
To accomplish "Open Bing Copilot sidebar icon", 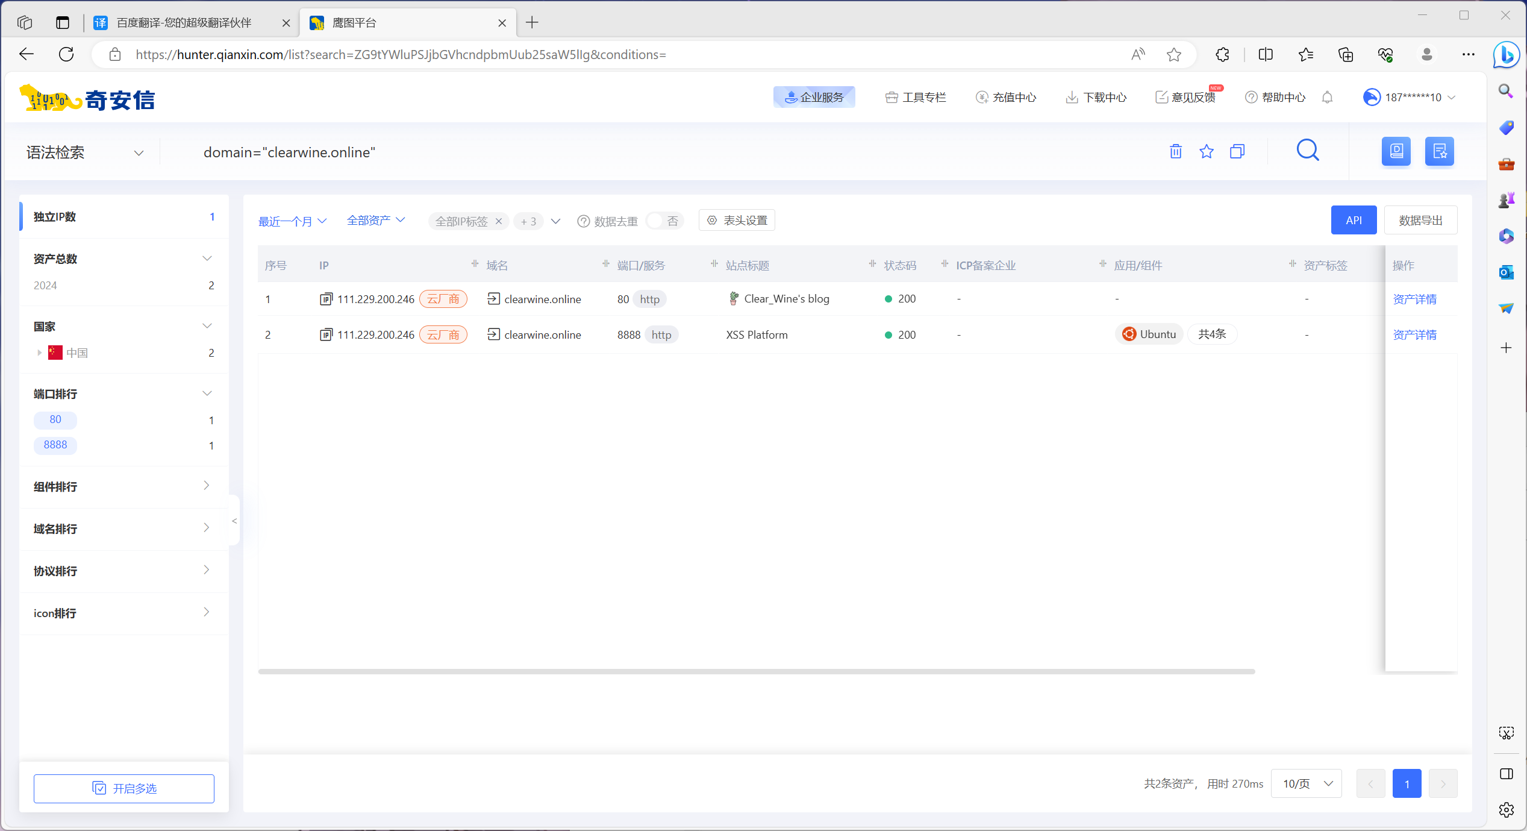I will point(1507,55).
